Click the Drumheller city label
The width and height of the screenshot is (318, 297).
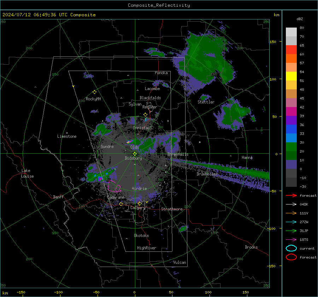207,174
